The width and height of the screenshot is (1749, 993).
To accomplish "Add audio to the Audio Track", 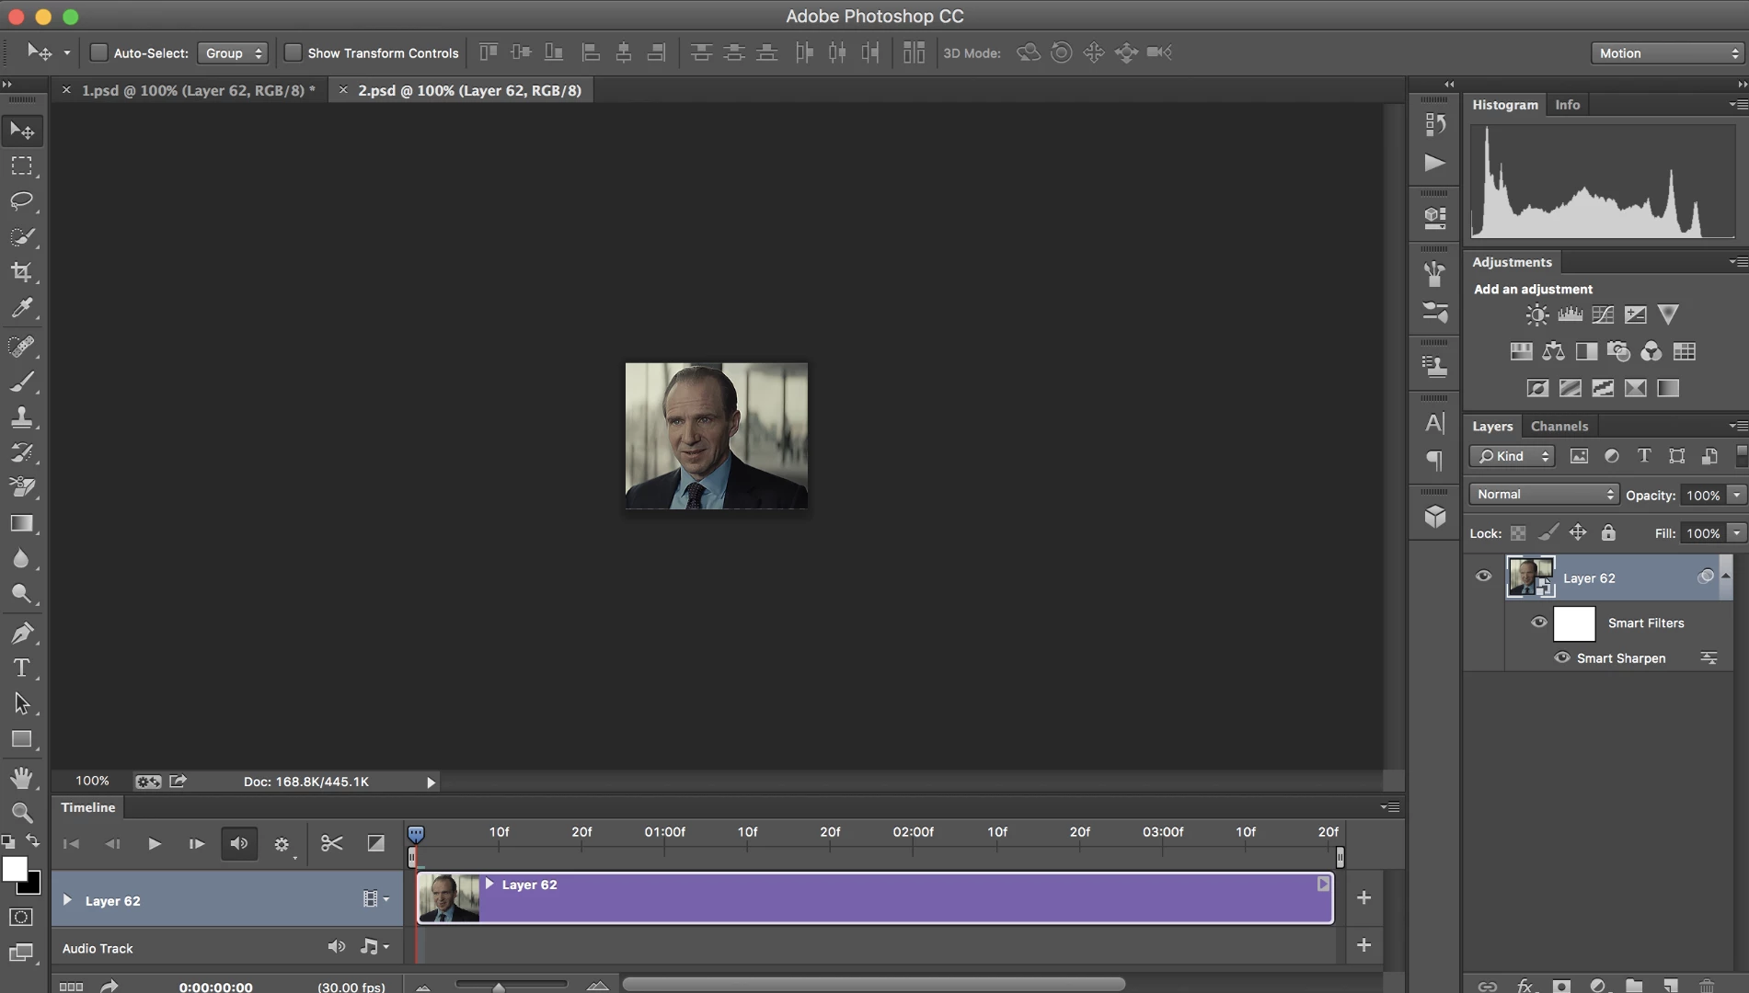I will point(1364,945).
